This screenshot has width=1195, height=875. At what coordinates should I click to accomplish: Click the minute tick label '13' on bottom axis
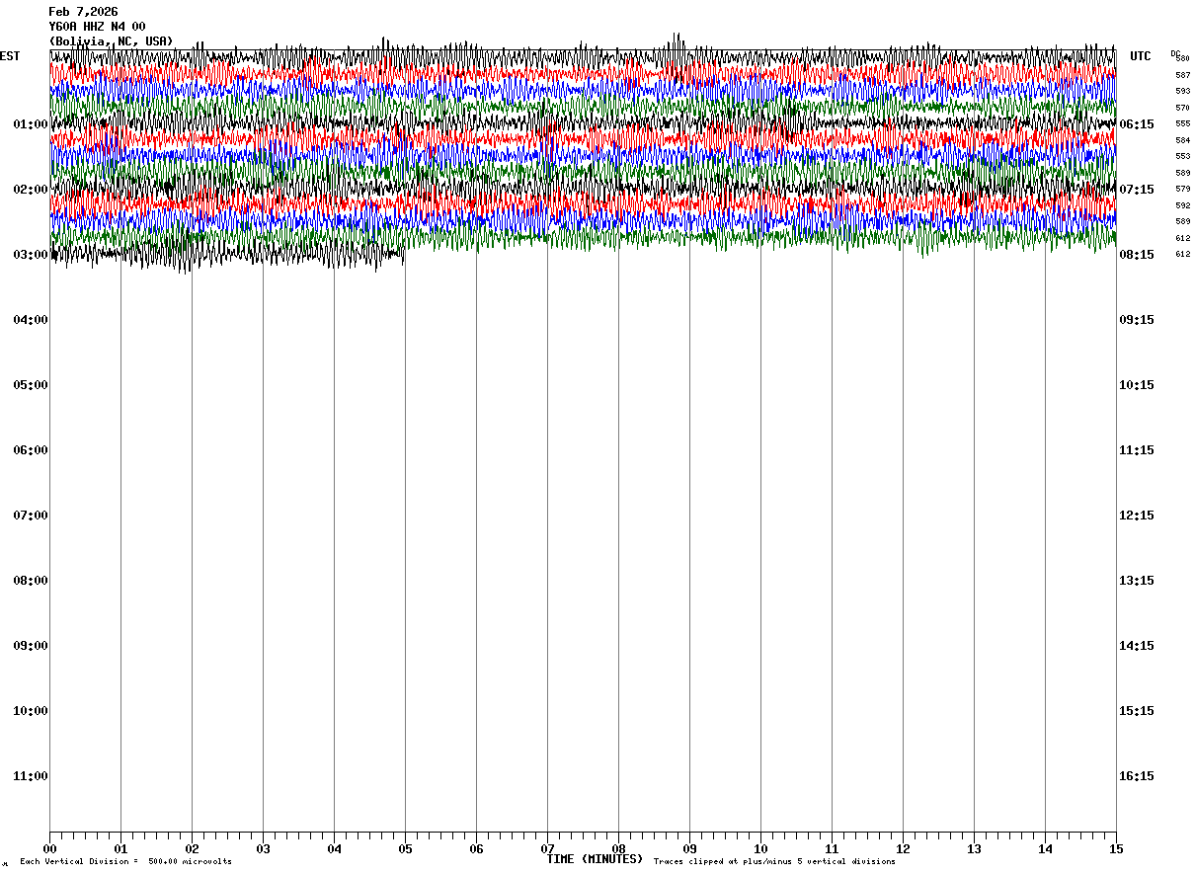[974, 849]
